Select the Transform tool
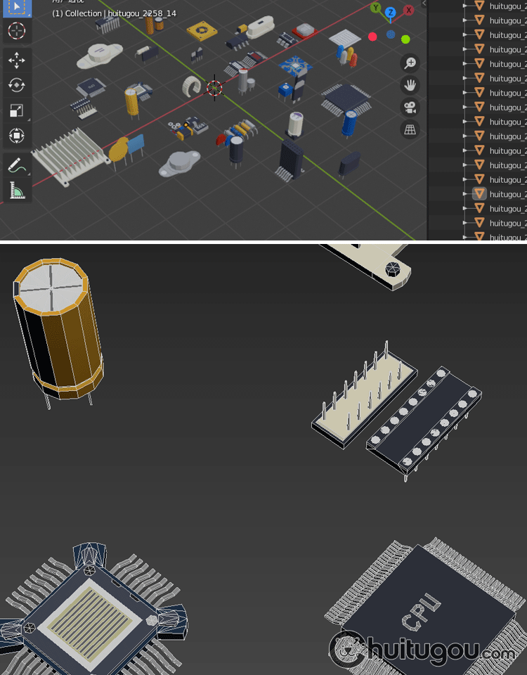 pos(16,135)
